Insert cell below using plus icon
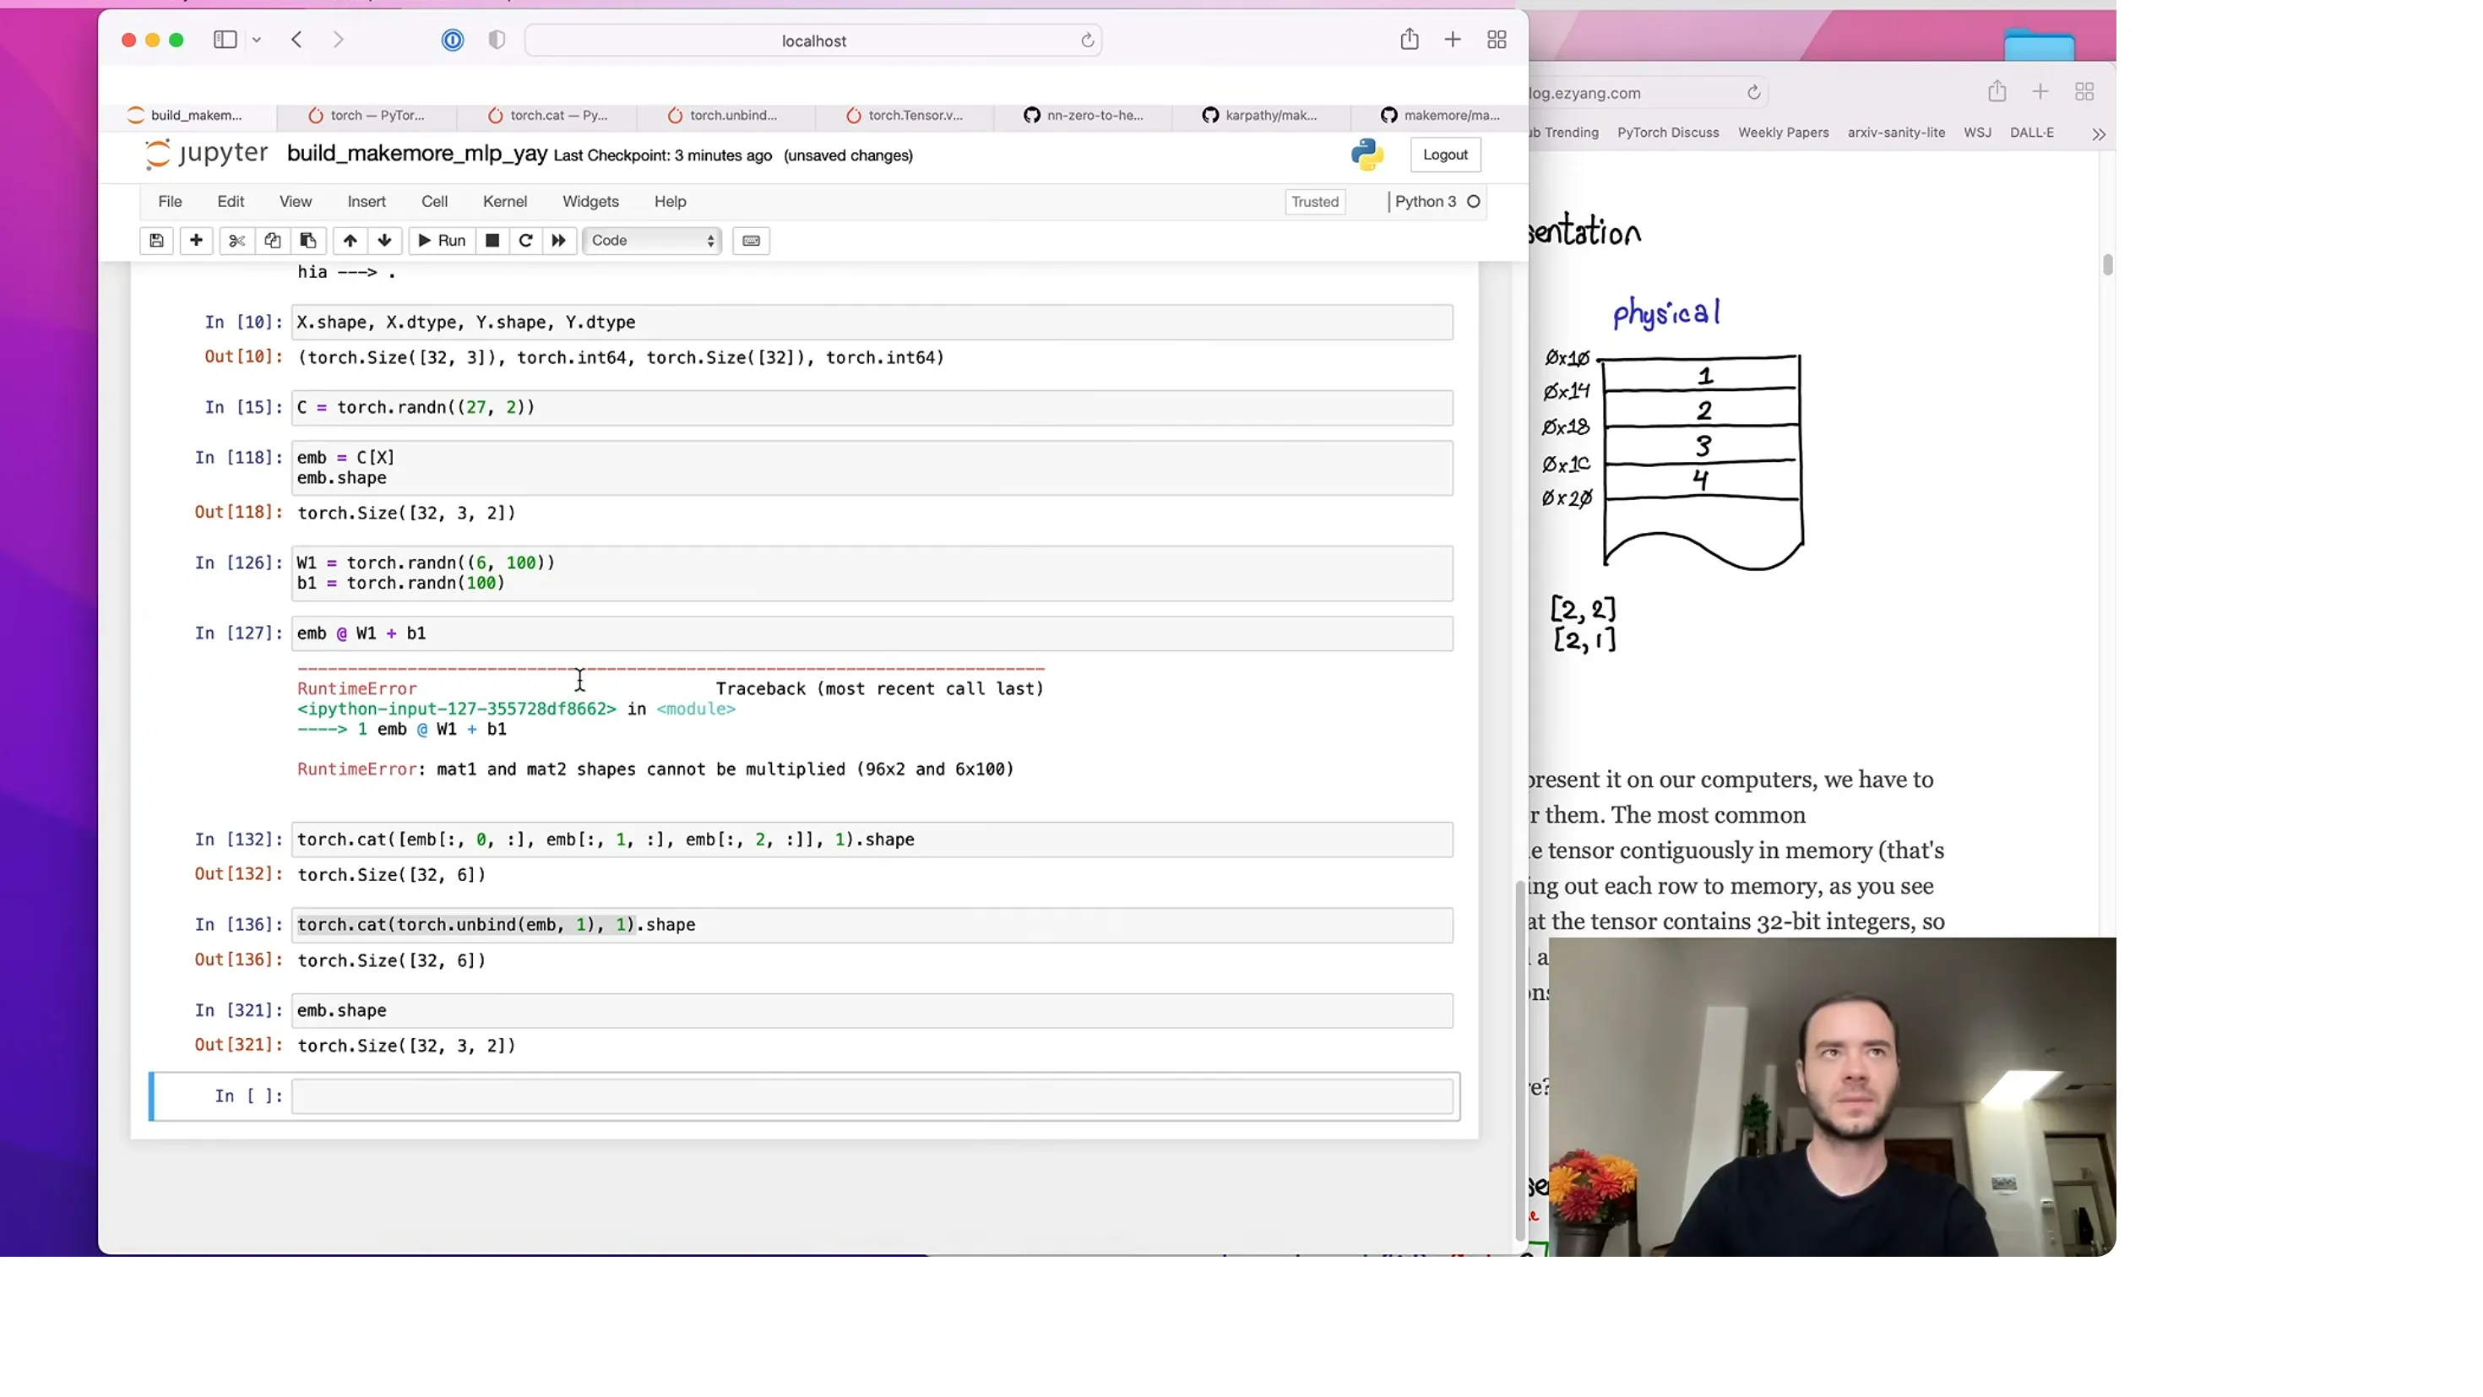2483x1397 pixels. (x=196, y=240)
